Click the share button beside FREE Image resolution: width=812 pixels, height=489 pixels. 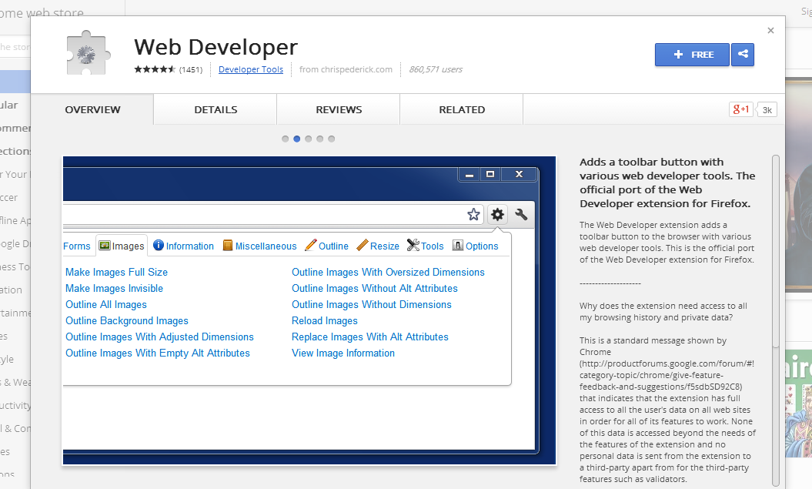coord(742,55)
